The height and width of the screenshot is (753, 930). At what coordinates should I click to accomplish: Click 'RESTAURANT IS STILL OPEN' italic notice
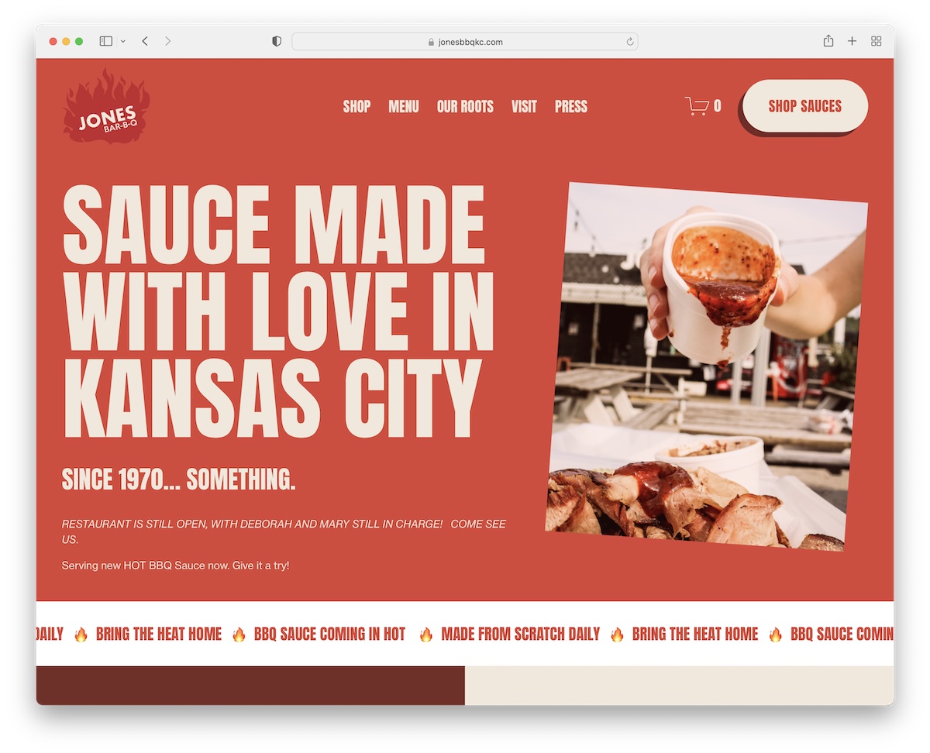coord(284,531)
